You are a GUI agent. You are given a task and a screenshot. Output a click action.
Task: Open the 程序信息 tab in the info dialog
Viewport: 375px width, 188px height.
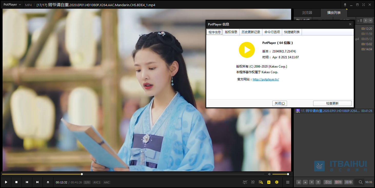click(214, 32)
